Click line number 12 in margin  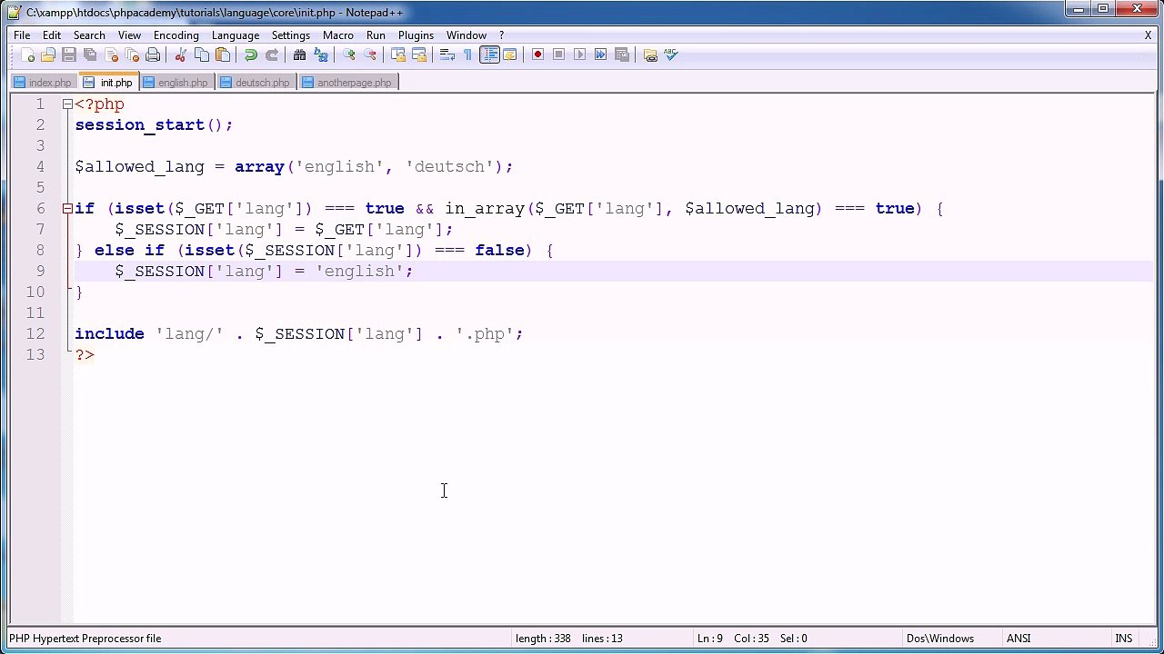(x=35, y=333)
